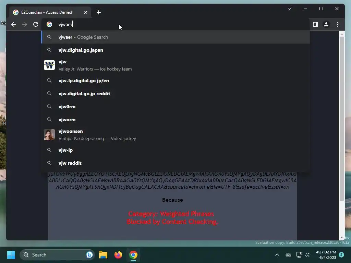Close the E2Guardian Access Denied tab
Screen dimensions: 351x263
click(85, 12)
